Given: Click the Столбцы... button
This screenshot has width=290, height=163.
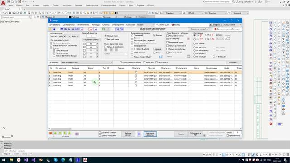Looking at the screenshot, I should (x=233, y=62).
